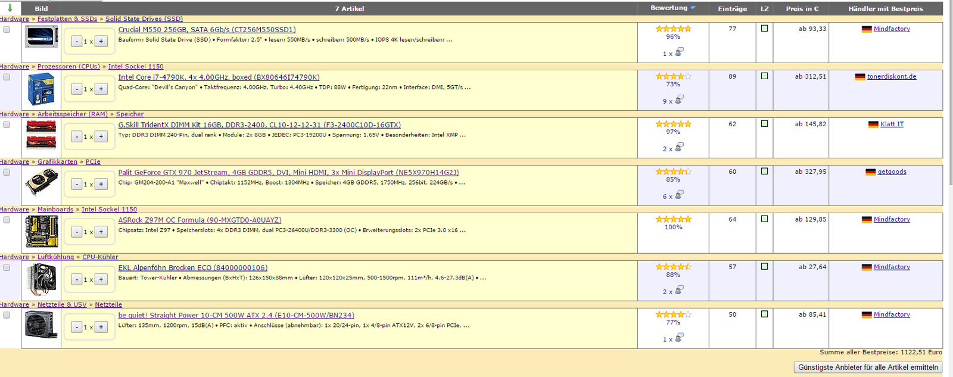This screenshot has height=377, width=953.
Task: Click star rating of Intel Core i7-4790K
Action: pos(673,76)
